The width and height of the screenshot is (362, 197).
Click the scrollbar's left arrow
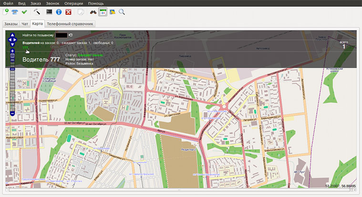[7, 190]
